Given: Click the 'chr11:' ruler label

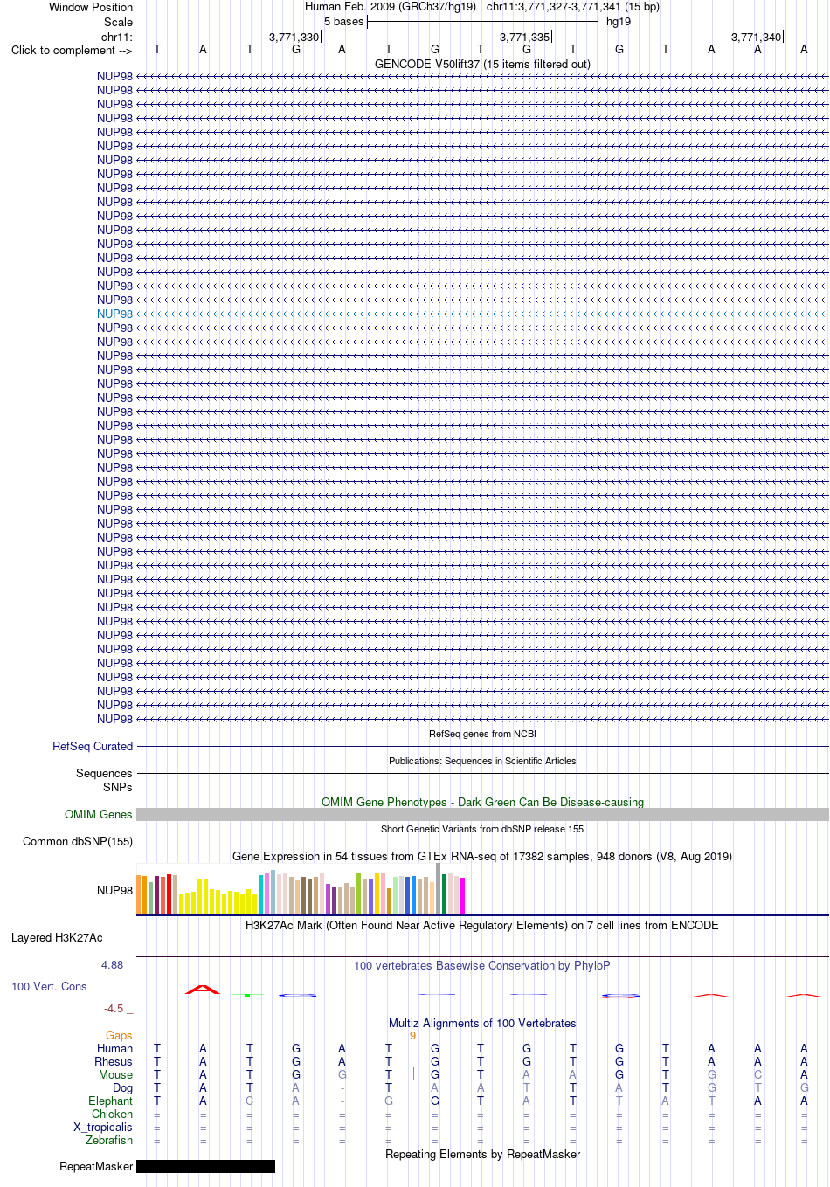Looking at the screenshot, I should [117, 37].
